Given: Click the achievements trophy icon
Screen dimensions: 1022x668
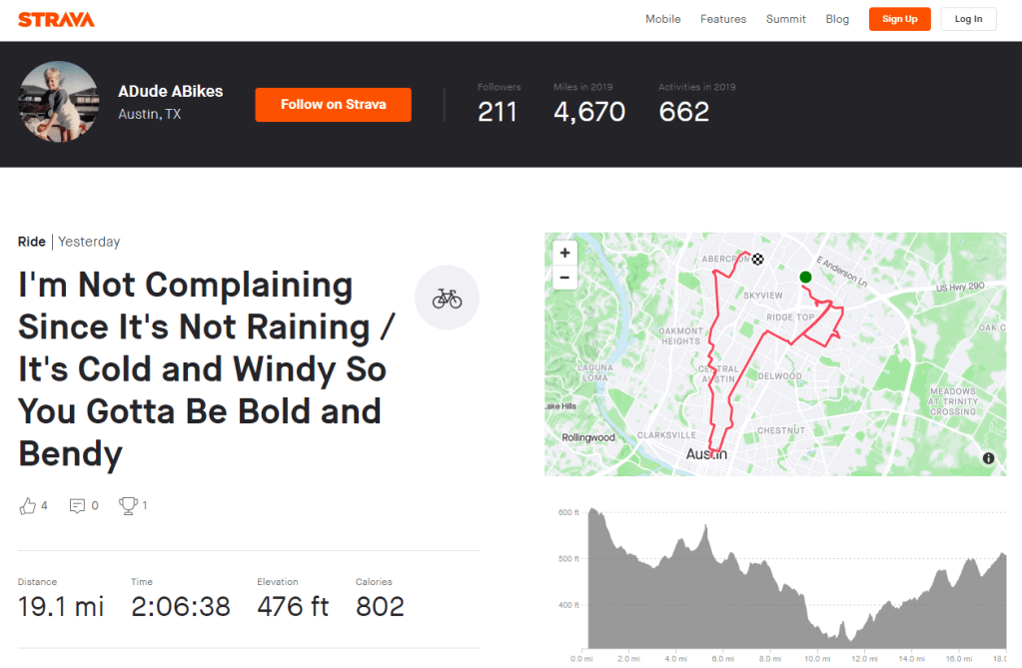Looking at the screenshot, I should click(x=128, y=506).
